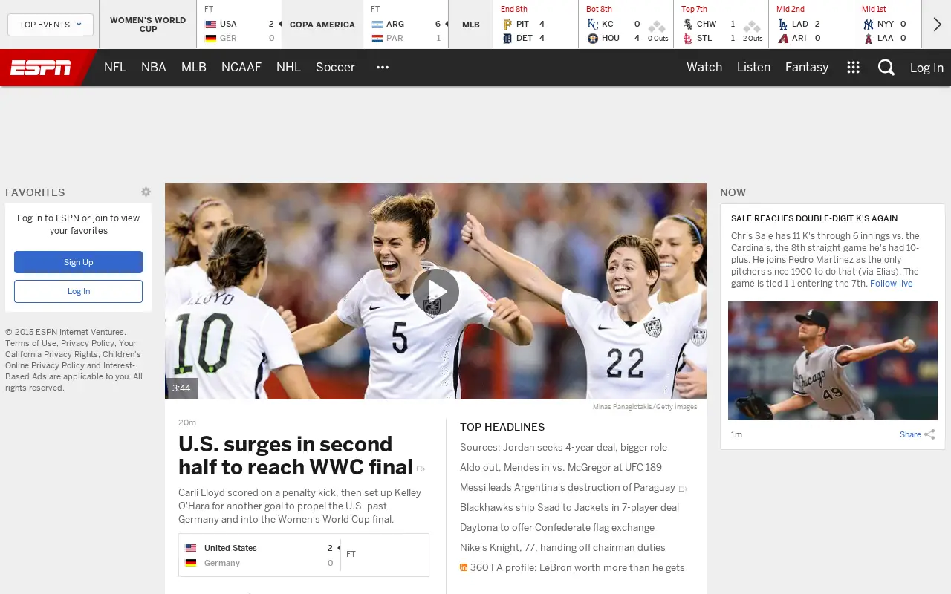This screenshot has width=951, height=594.
Task: Open Messi leads Argentina's destruction headline
Action: (568, 487)
